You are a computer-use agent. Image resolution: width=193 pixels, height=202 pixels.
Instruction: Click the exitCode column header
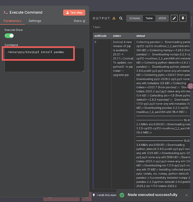tap(100, 36)
